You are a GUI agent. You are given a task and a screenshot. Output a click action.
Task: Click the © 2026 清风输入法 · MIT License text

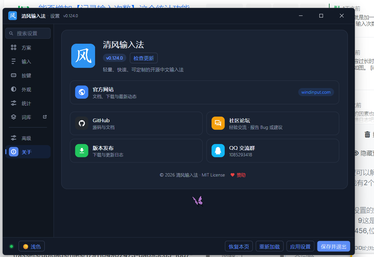tap(192, 175)
